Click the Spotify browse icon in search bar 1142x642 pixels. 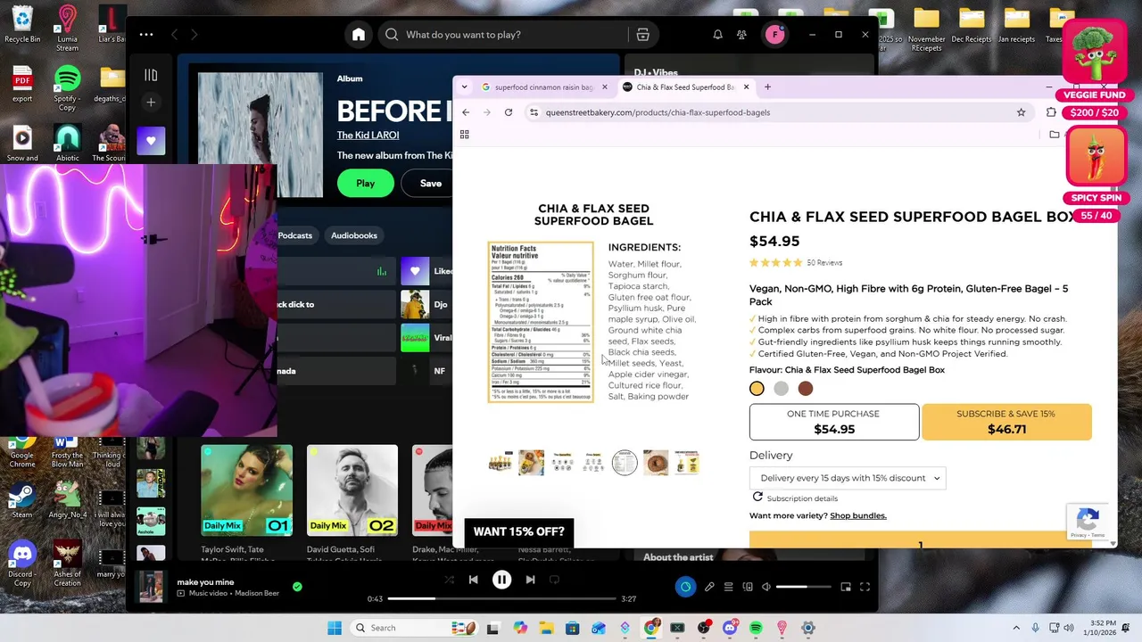(x=642, y=35)
